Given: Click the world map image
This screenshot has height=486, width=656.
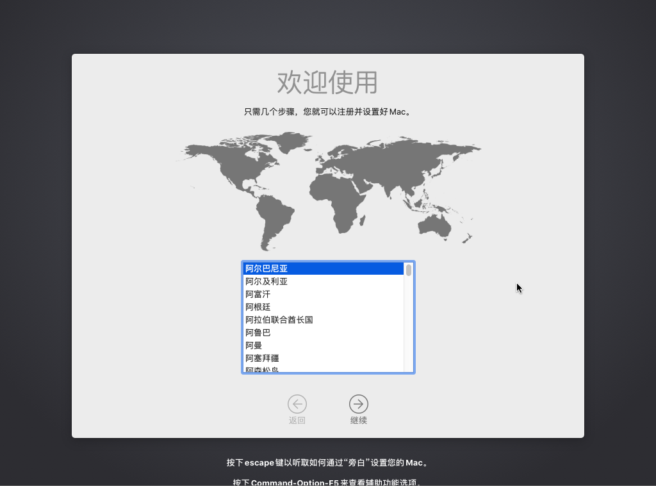Looking at the screenshot, I should click(x=328, y=191).
